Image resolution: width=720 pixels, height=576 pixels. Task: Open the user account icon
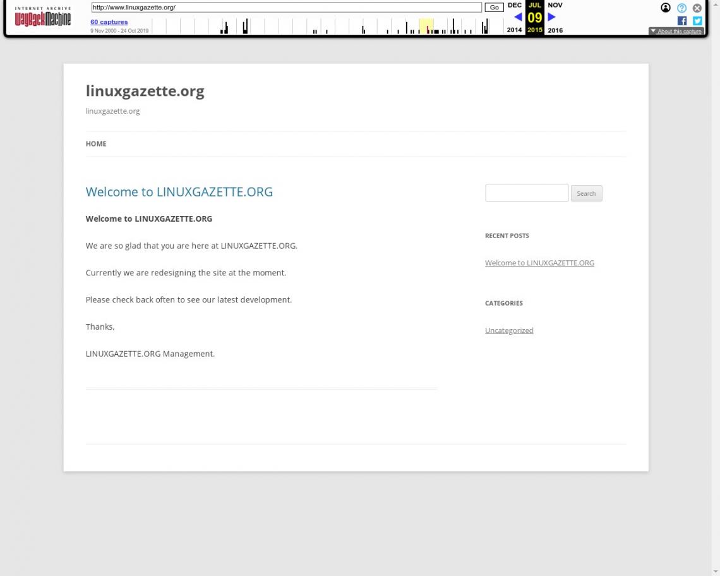coord(665,8)
